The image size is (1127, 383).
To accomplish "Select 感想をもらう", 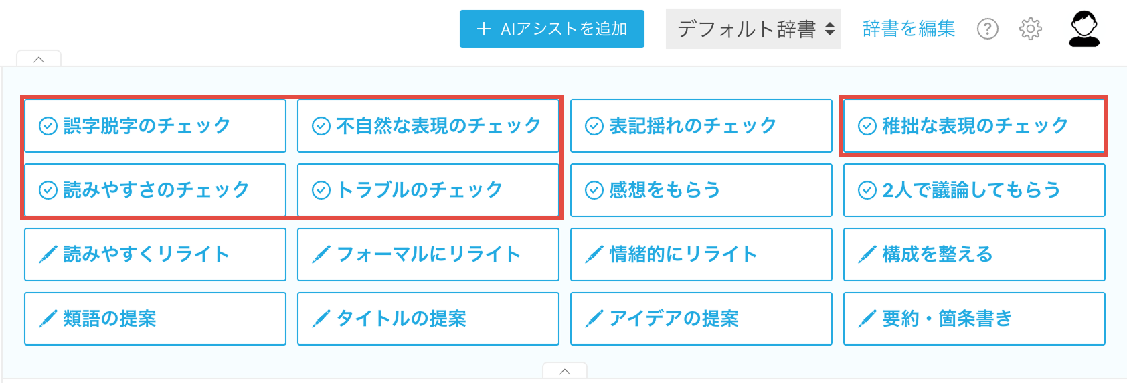I will 701,190.
